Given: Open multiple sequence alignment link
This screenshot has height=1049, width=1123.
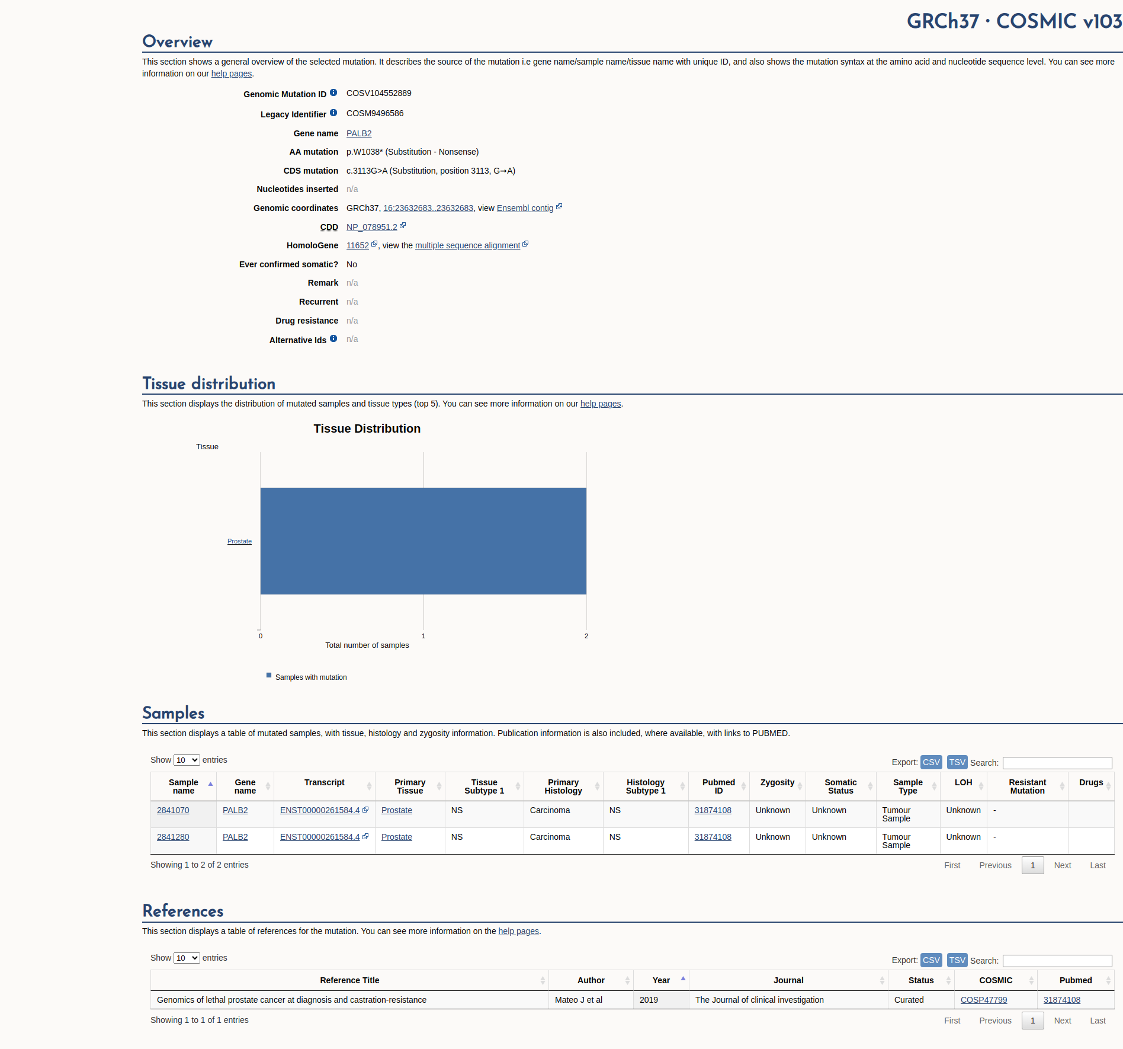Looking at the screenshot, I should coord(467,245).
